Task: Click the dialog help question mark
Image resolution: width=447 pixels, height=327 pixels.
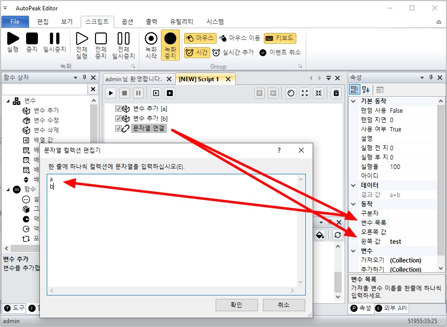Action: point(279,150)
